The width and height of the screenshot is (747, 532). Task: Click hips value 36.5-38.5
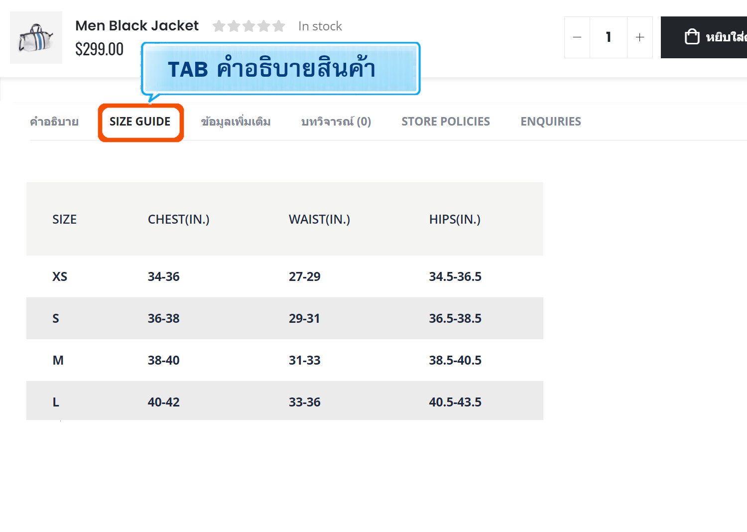455,318
